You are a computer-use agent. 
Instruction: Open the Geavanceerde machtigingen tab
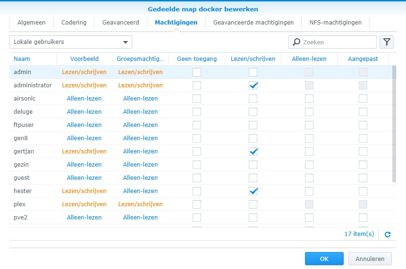253,22
